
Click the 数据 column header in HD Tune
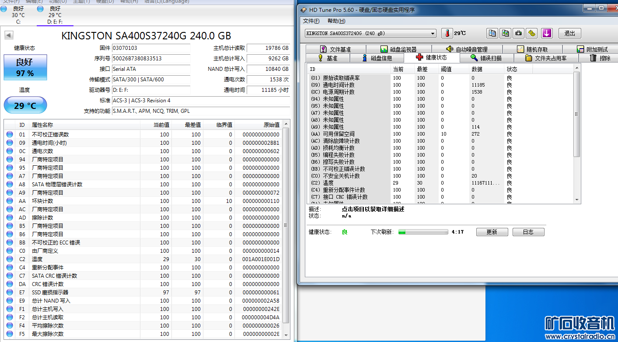pyautogui.click(x=486, y=69)
